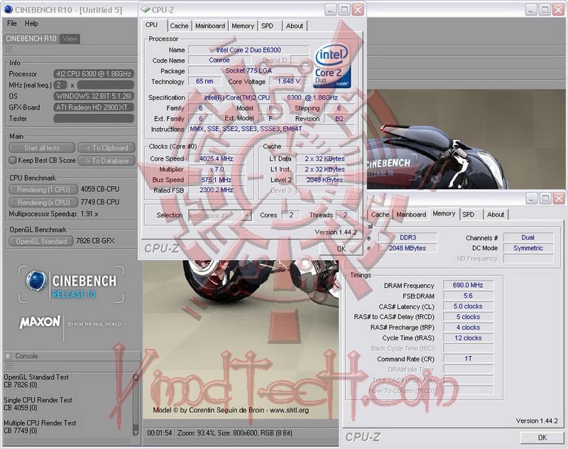
Task: Click OK in the CPU-Z memory window
Action: [x=542, y=438]
